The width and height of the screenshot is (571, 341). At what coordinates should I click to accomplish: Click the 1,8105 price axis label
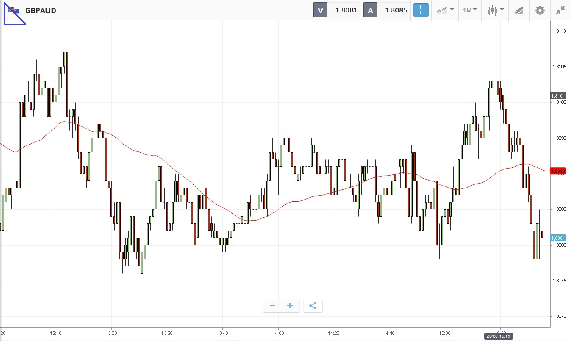coord(559,67)
